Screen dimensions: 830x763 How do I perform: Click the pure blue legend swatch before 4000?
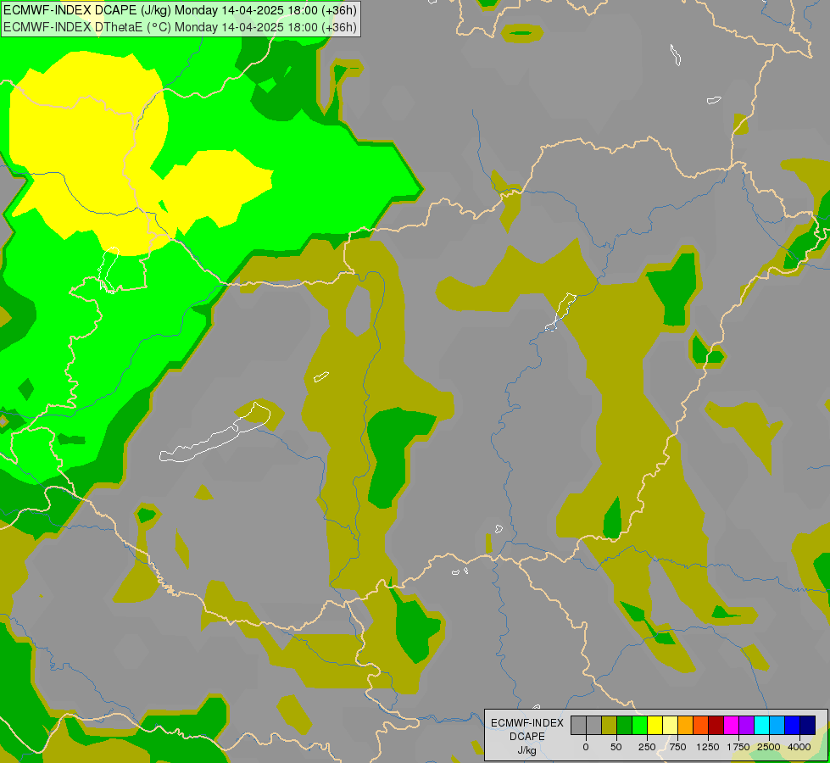point(793,725)
